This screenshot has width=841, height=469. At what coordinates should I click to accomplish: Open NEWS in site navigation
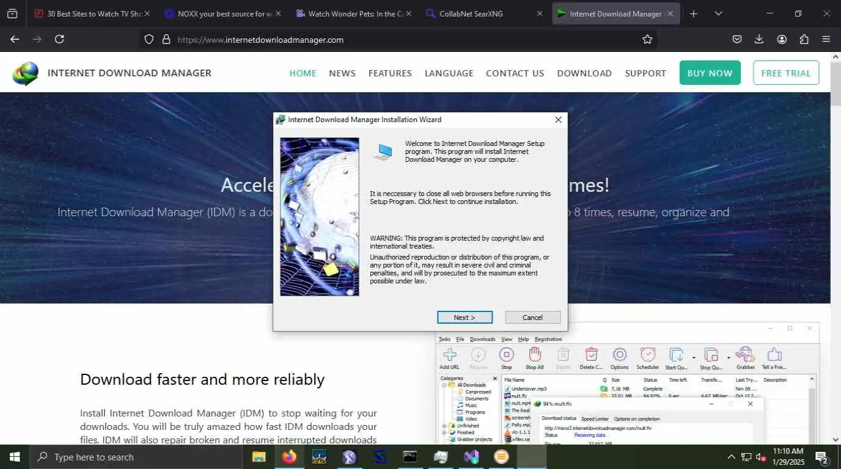click(x=342, y=73)
